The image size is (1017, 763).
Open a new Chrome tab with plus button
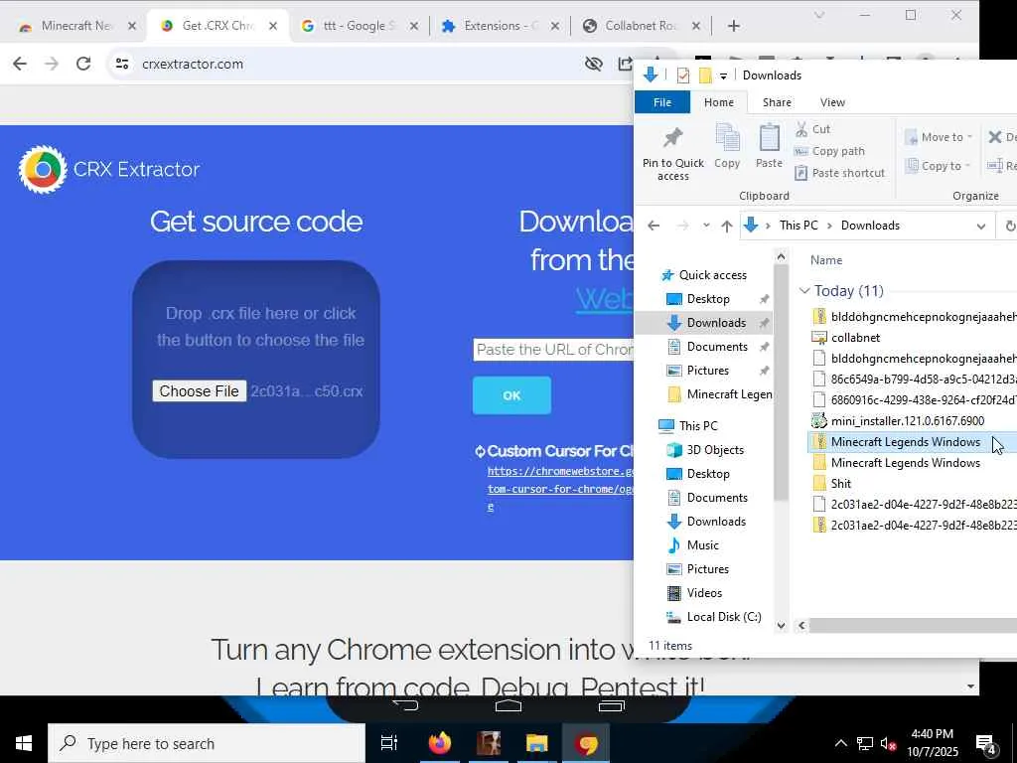click(734, 26)
